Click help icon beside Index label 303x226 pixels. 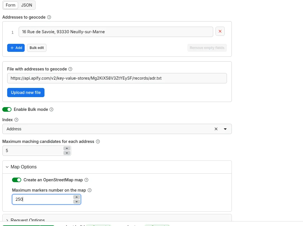(16, 120)
